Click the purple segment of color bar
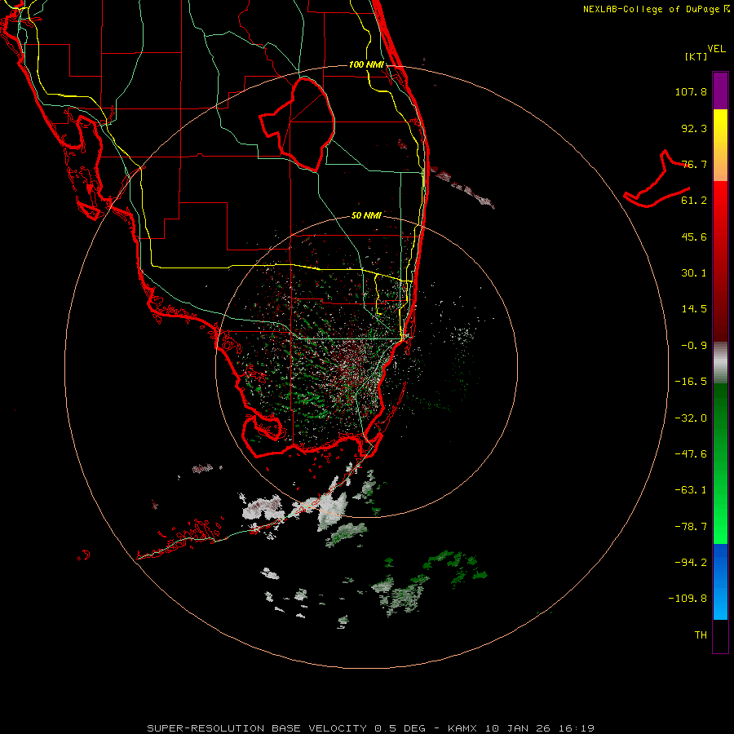Image resolution: width=734 pixels, height=734 pixels. tap(720, 91)
